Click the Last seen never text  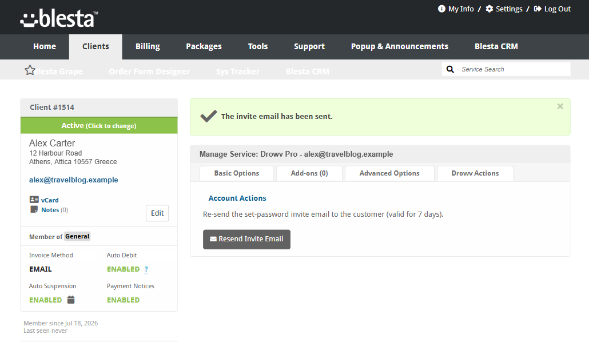pyautogui.click(x=45, y=331)
